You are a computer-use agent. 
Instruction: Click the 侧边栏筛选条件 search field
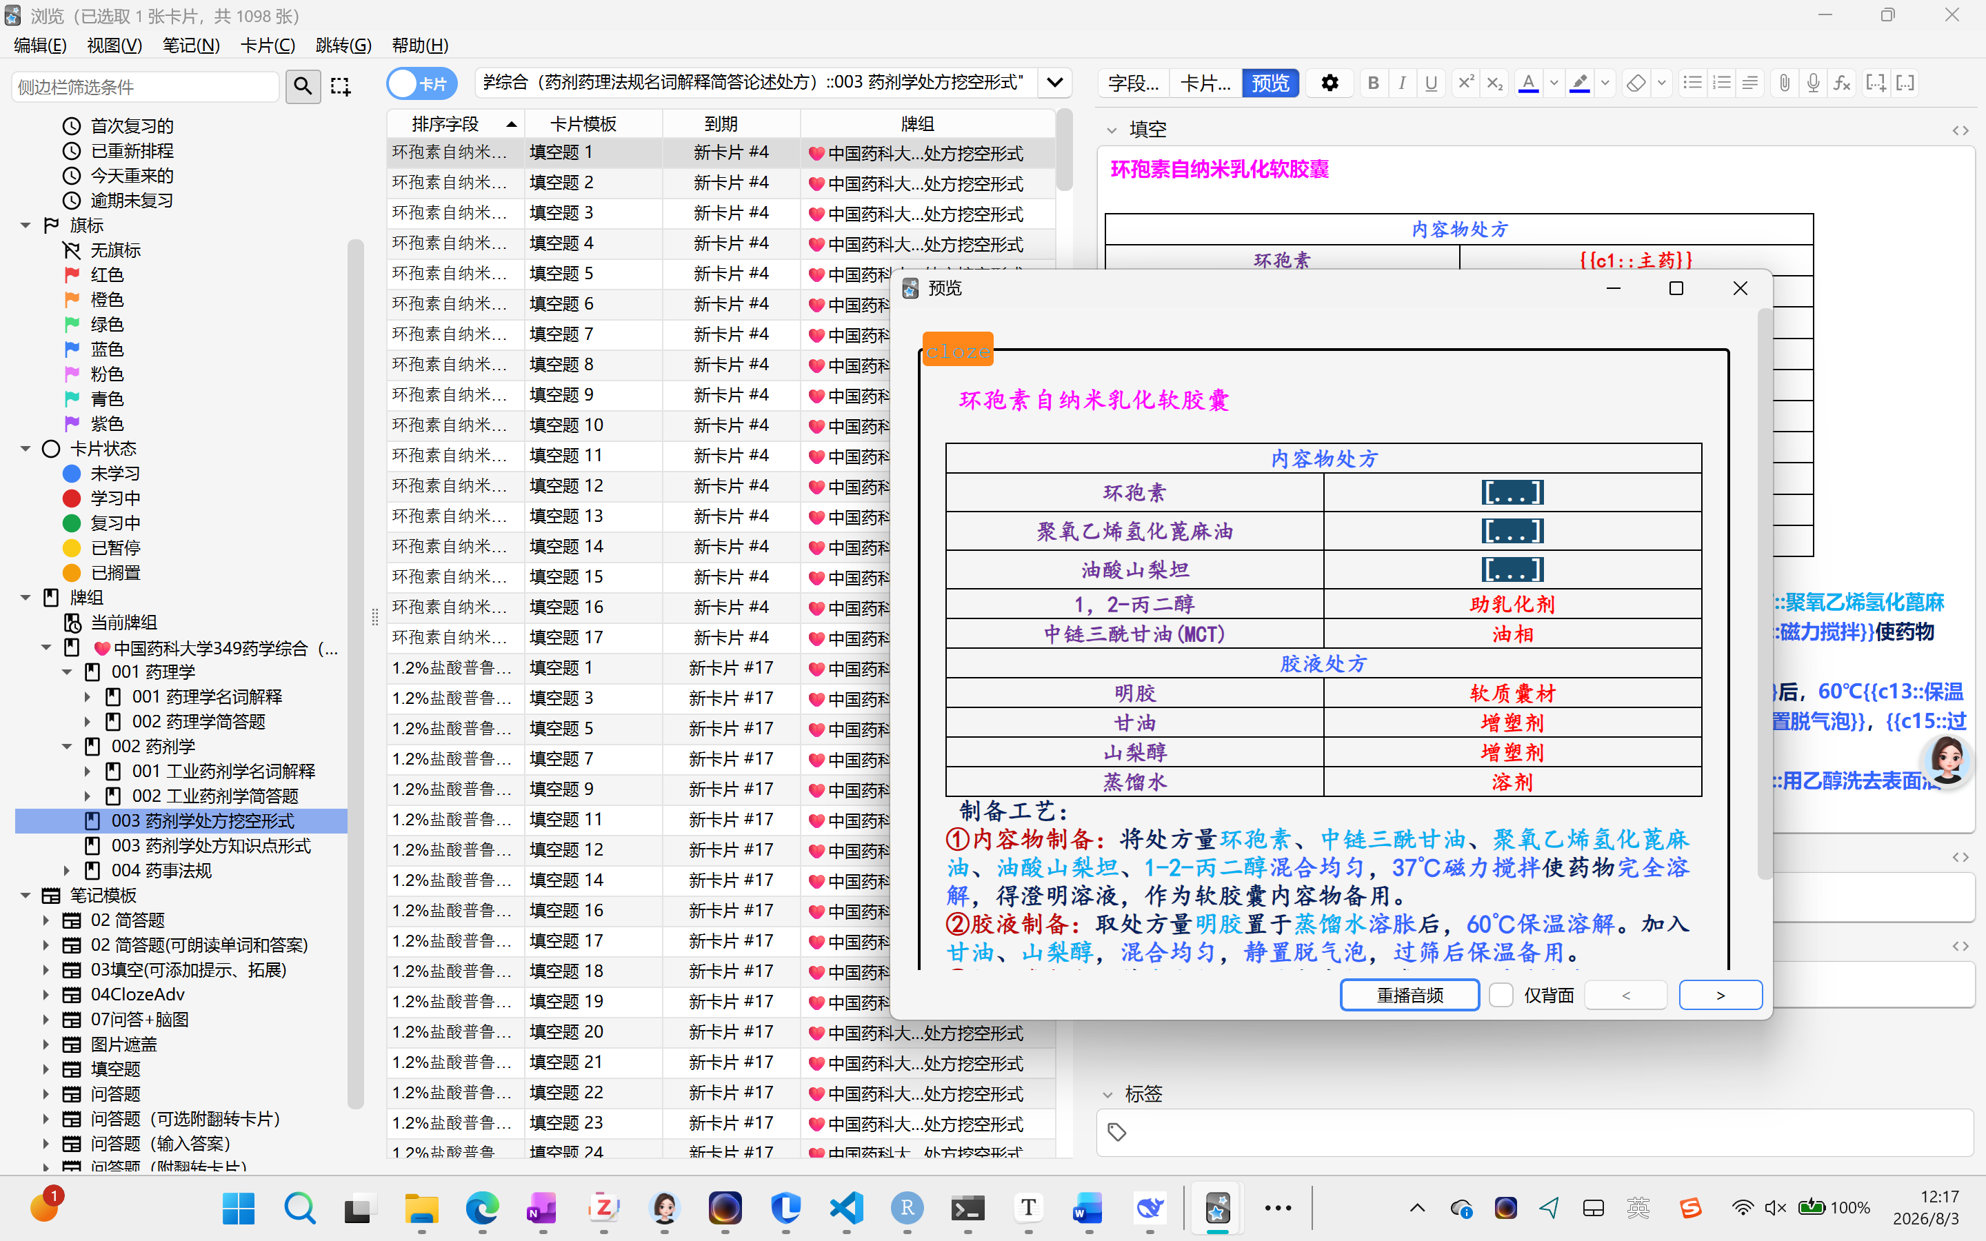(x=146, y=86)
